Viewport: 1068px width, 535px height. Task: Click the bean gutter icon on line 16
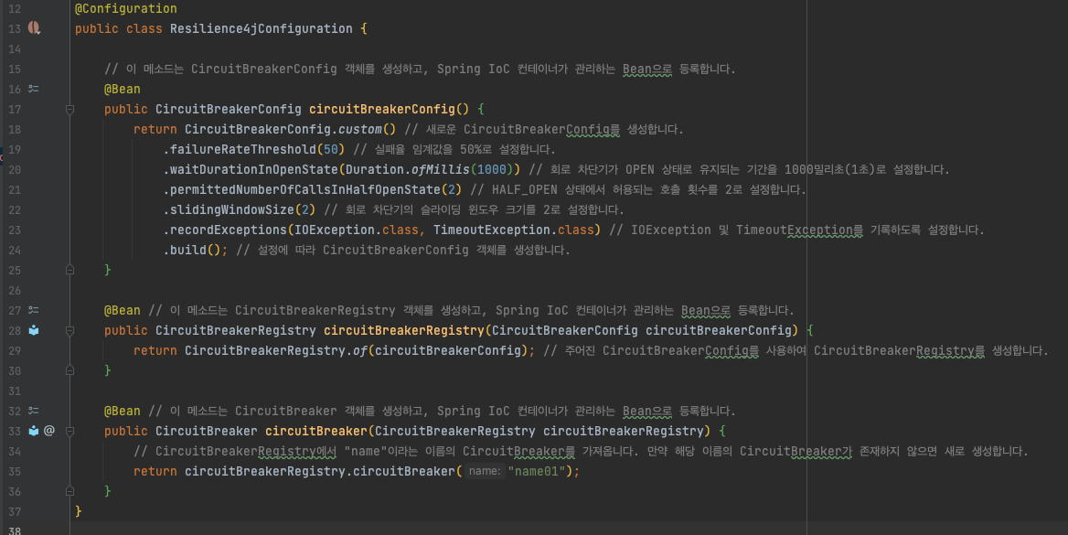click(x=33, y=89)
